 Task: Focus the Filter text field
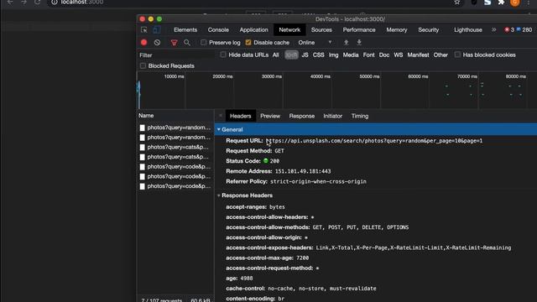[176, 55]
